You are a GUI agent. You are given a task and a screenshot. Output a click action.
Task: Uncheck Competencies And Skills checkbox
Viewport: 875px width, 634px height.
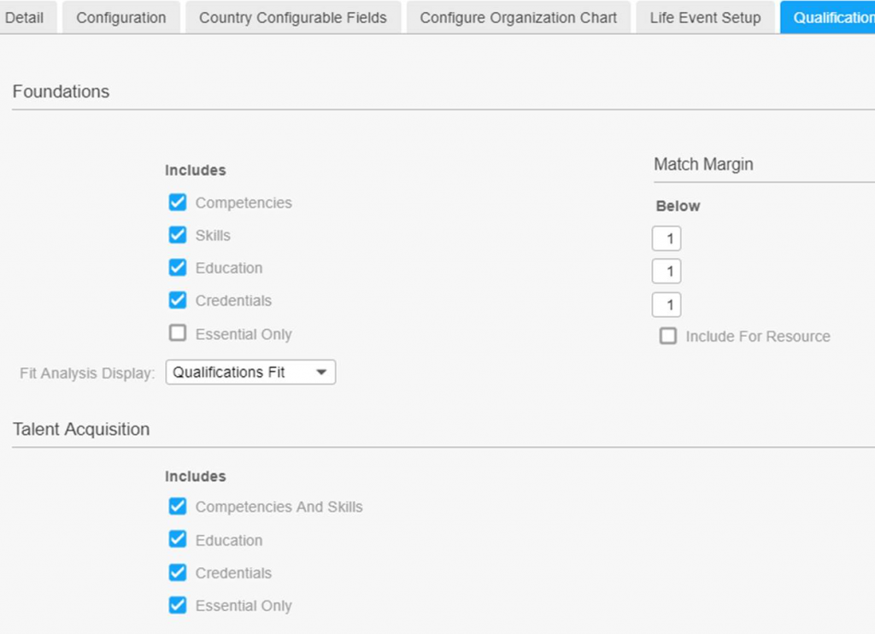tap(178, 506)
